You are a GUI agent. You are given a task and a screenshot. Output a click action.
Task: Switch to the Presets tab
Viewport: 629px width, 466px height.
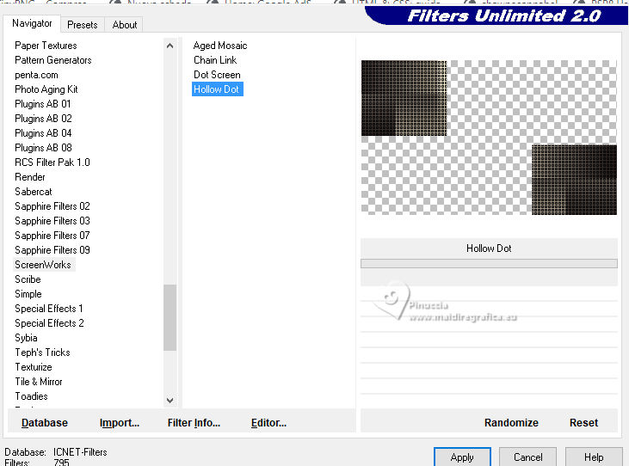point(83,25)
